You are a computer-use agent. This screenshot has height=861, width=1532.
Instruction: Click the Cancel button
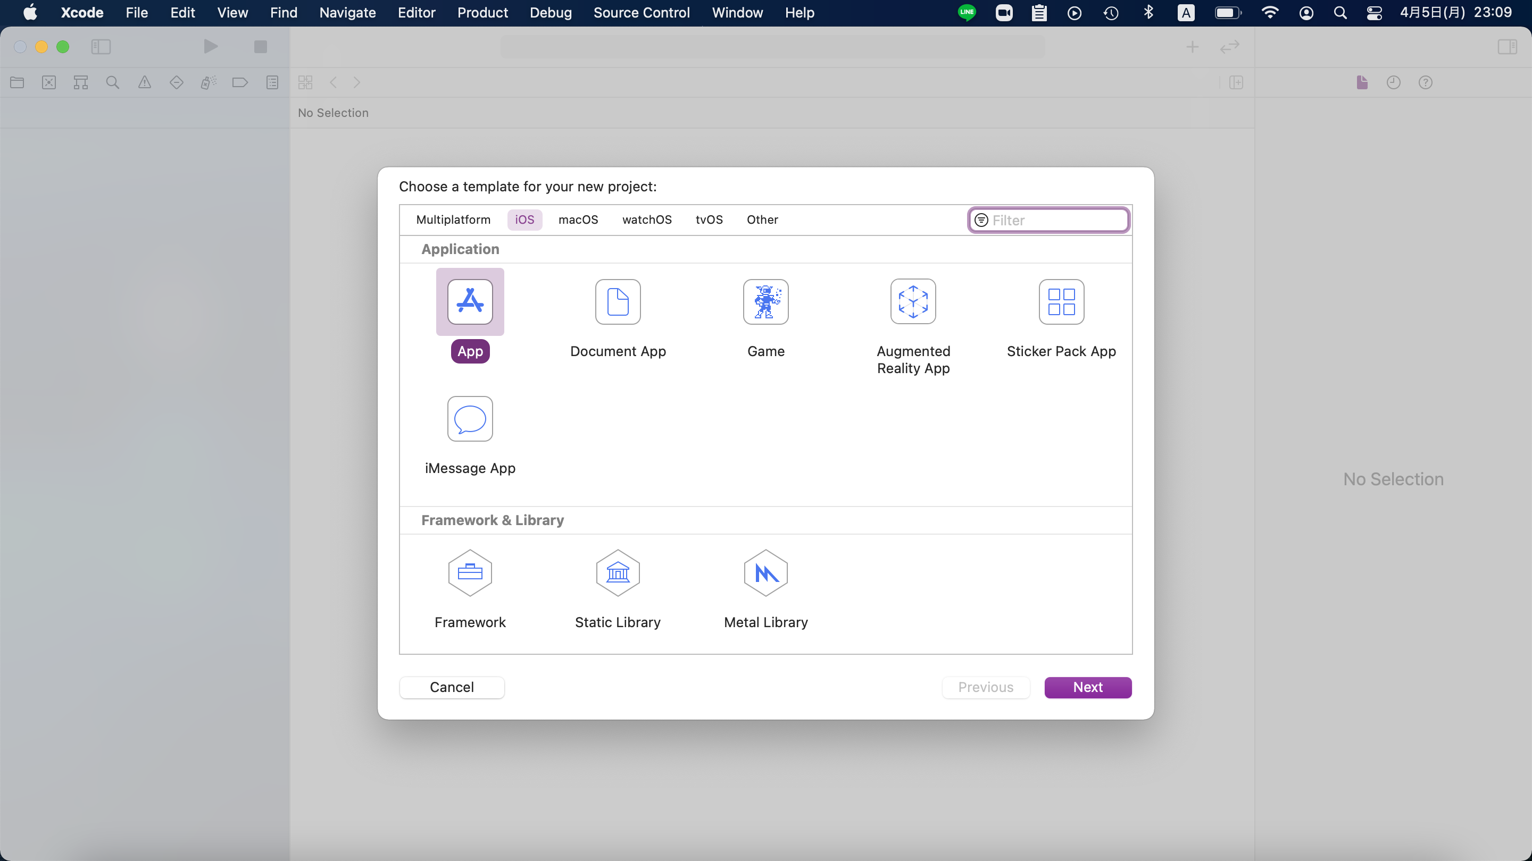[x=452, y=688]
